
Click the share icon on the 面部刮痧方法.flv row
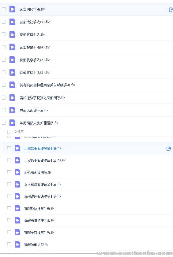point(171,10)
